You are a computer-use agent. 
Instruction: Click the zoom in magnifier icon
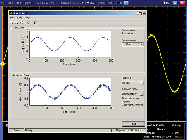point(11,22)
